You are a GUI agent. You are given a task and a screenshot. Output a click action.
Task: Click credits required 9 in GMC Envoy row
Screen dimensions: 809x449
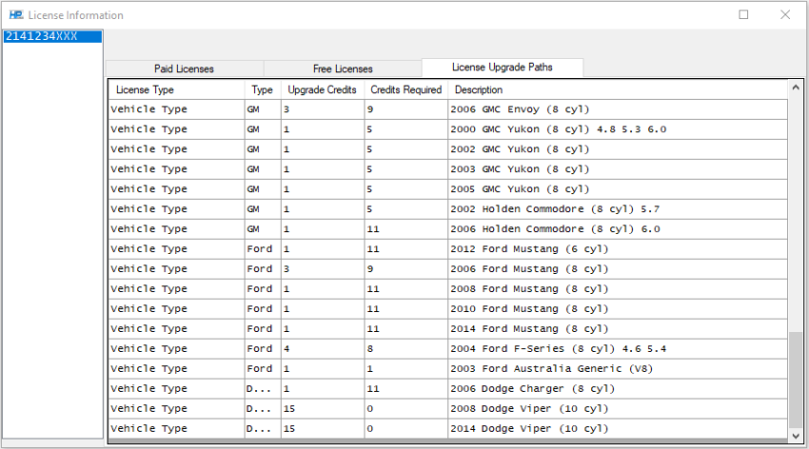[406, 109]
